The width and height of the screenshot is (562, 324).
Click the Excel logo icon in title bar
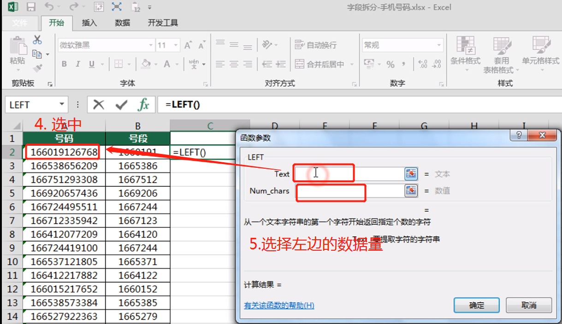click(x=13, y=7)
